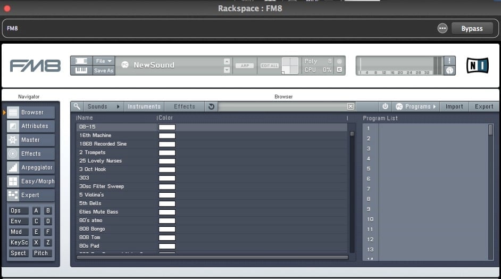
Task: Click the power icon next to Programs
Action: [386, 106]
